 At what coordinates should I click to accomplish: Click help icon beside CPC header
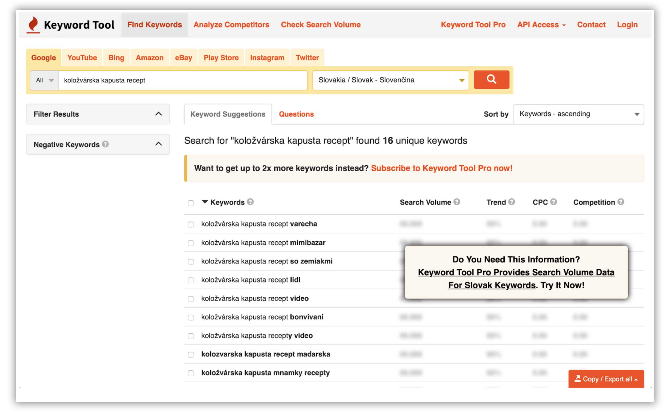[x=553, y=202]
